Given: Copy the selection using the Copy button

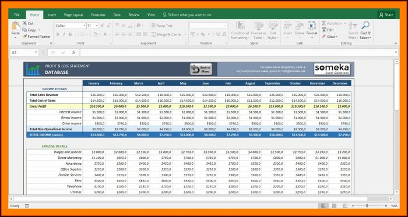Looking at the screenshot, I should point(29,30).
